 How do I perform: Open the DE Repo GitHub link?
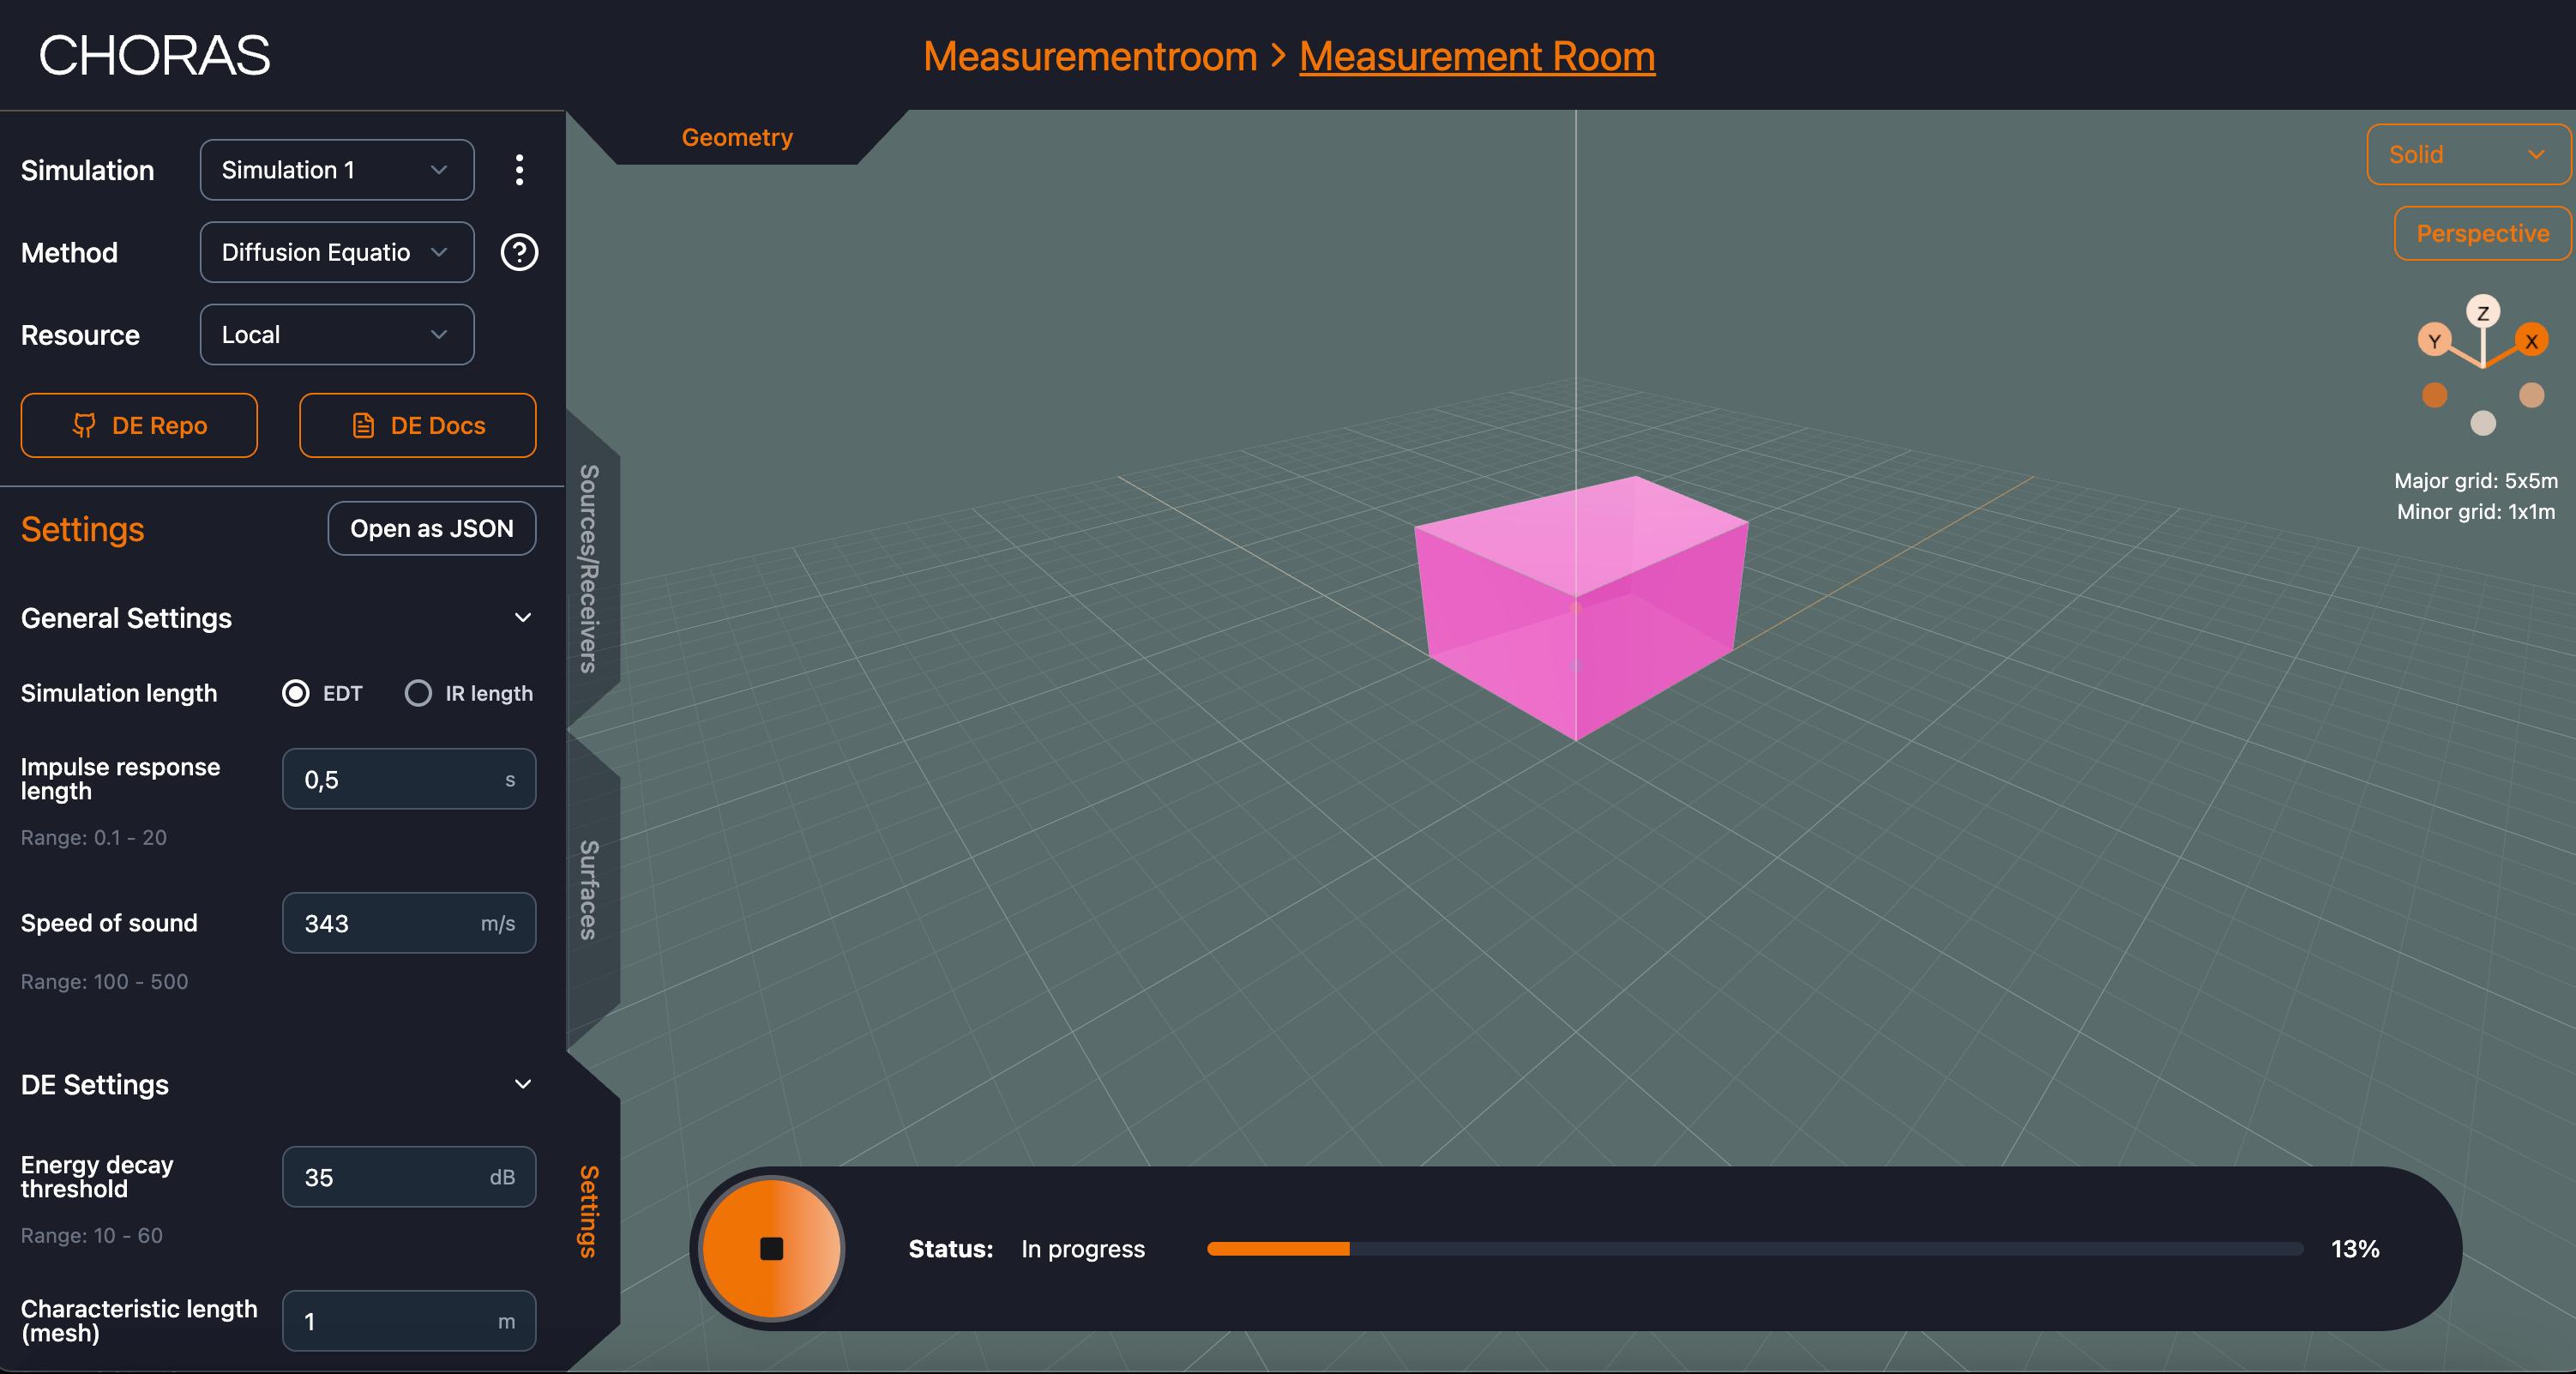point(139,425)
